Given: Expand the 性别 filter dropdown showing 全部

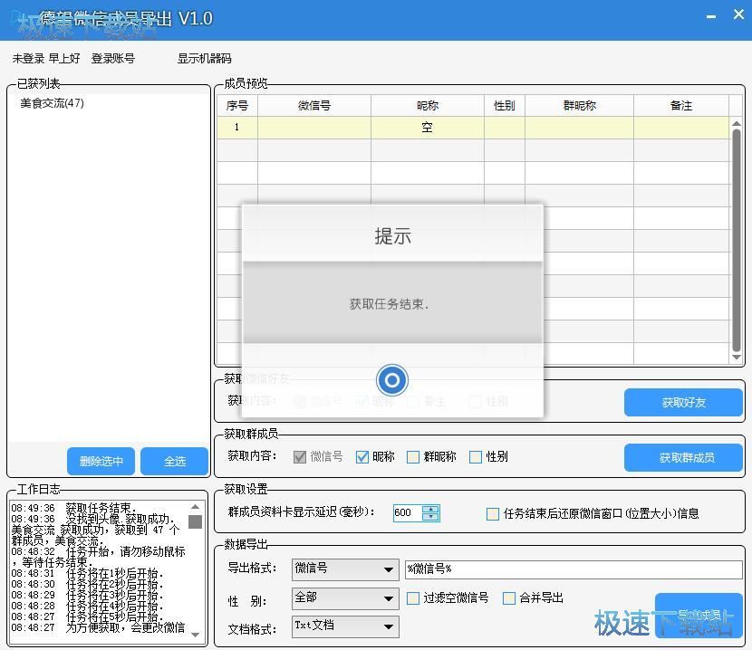Looking at the screenshot, I should (389, 598).
